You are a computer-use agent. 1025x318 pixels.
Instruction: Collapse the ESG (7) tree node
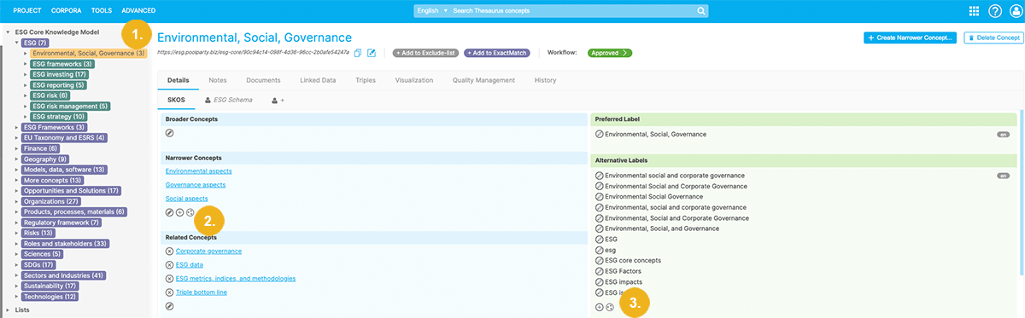pos(17,43)
